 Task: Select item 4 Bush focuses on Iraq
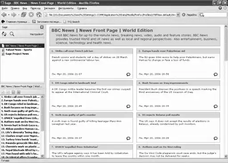point(20,107)
